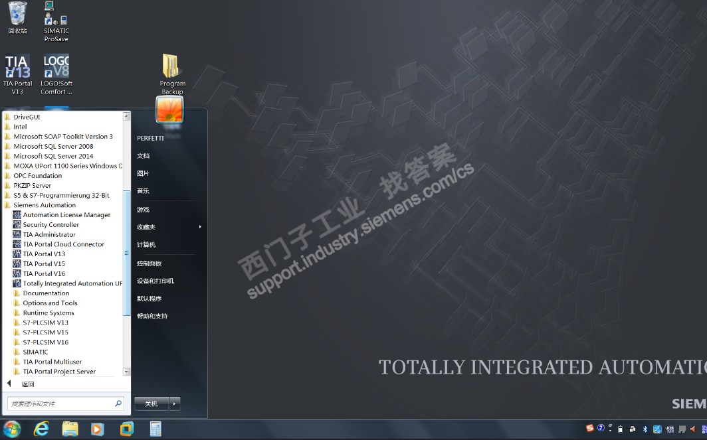This screenshot has width=707, height=440.
Task: Open 游戏 (Games) link
Action: (x=143, y=210)
